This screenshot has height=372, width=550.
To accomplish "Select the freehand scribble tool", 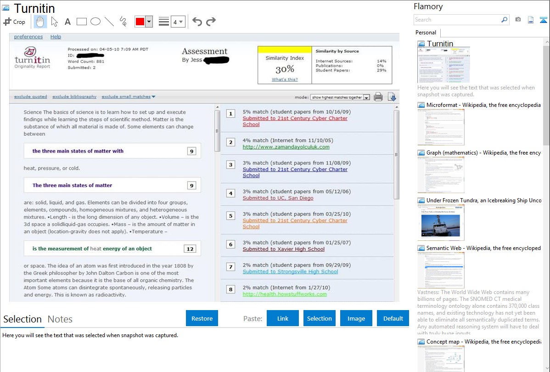I will click(x=123, y=22).
